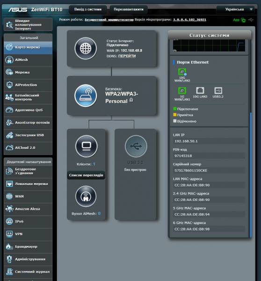Click the USB3.2 port icon in Ethernet panel
Image resolution: width=261 pixels, height=281 pixels.
click(218, 91)
